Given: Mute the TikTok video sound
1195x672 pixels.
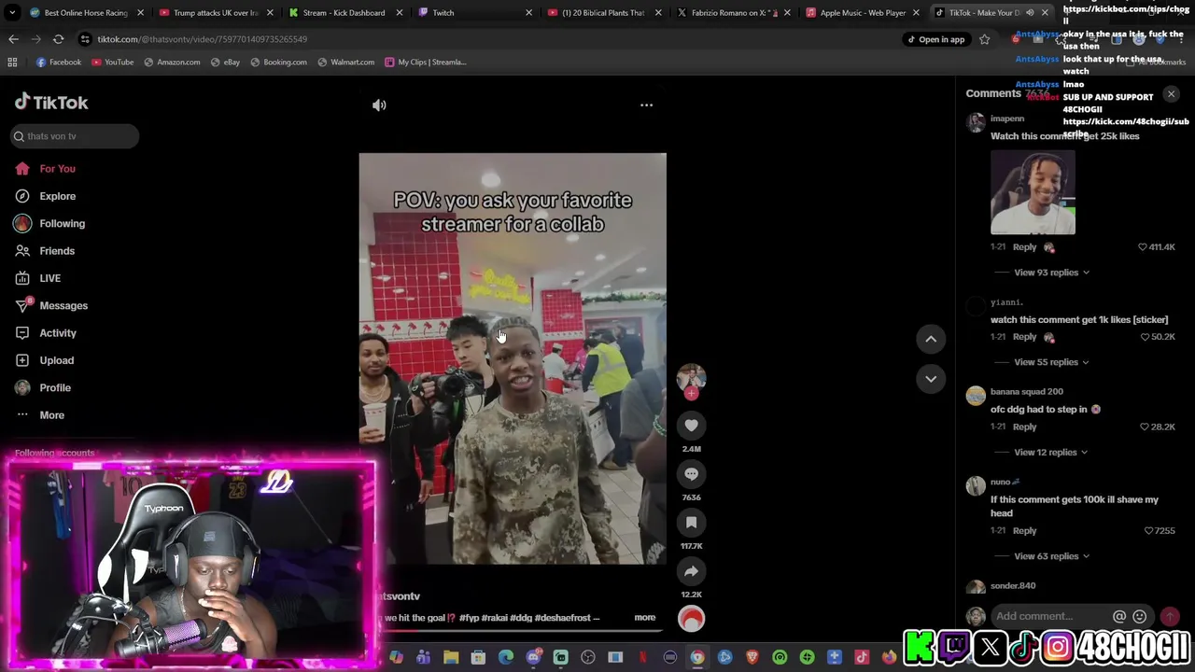Looking at the screenshot, I should tap(379, 105).
